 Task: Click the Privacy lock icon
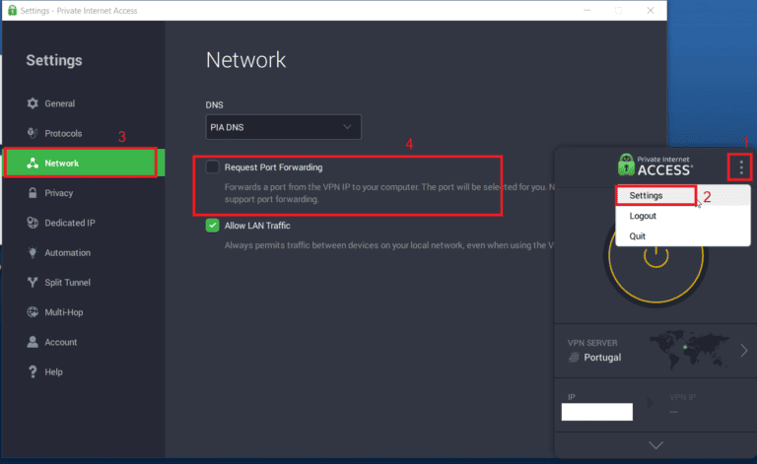point(33,193)
